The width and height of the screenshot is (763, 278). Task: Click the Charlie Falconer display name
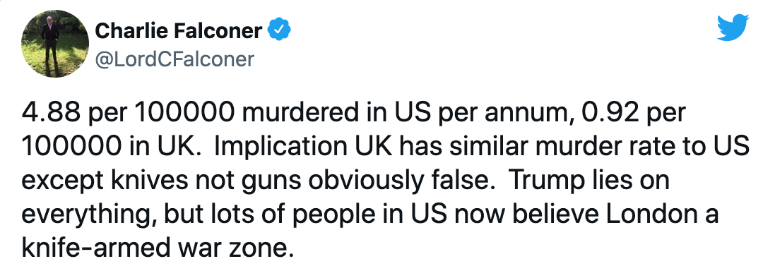[x=179, y=32]
